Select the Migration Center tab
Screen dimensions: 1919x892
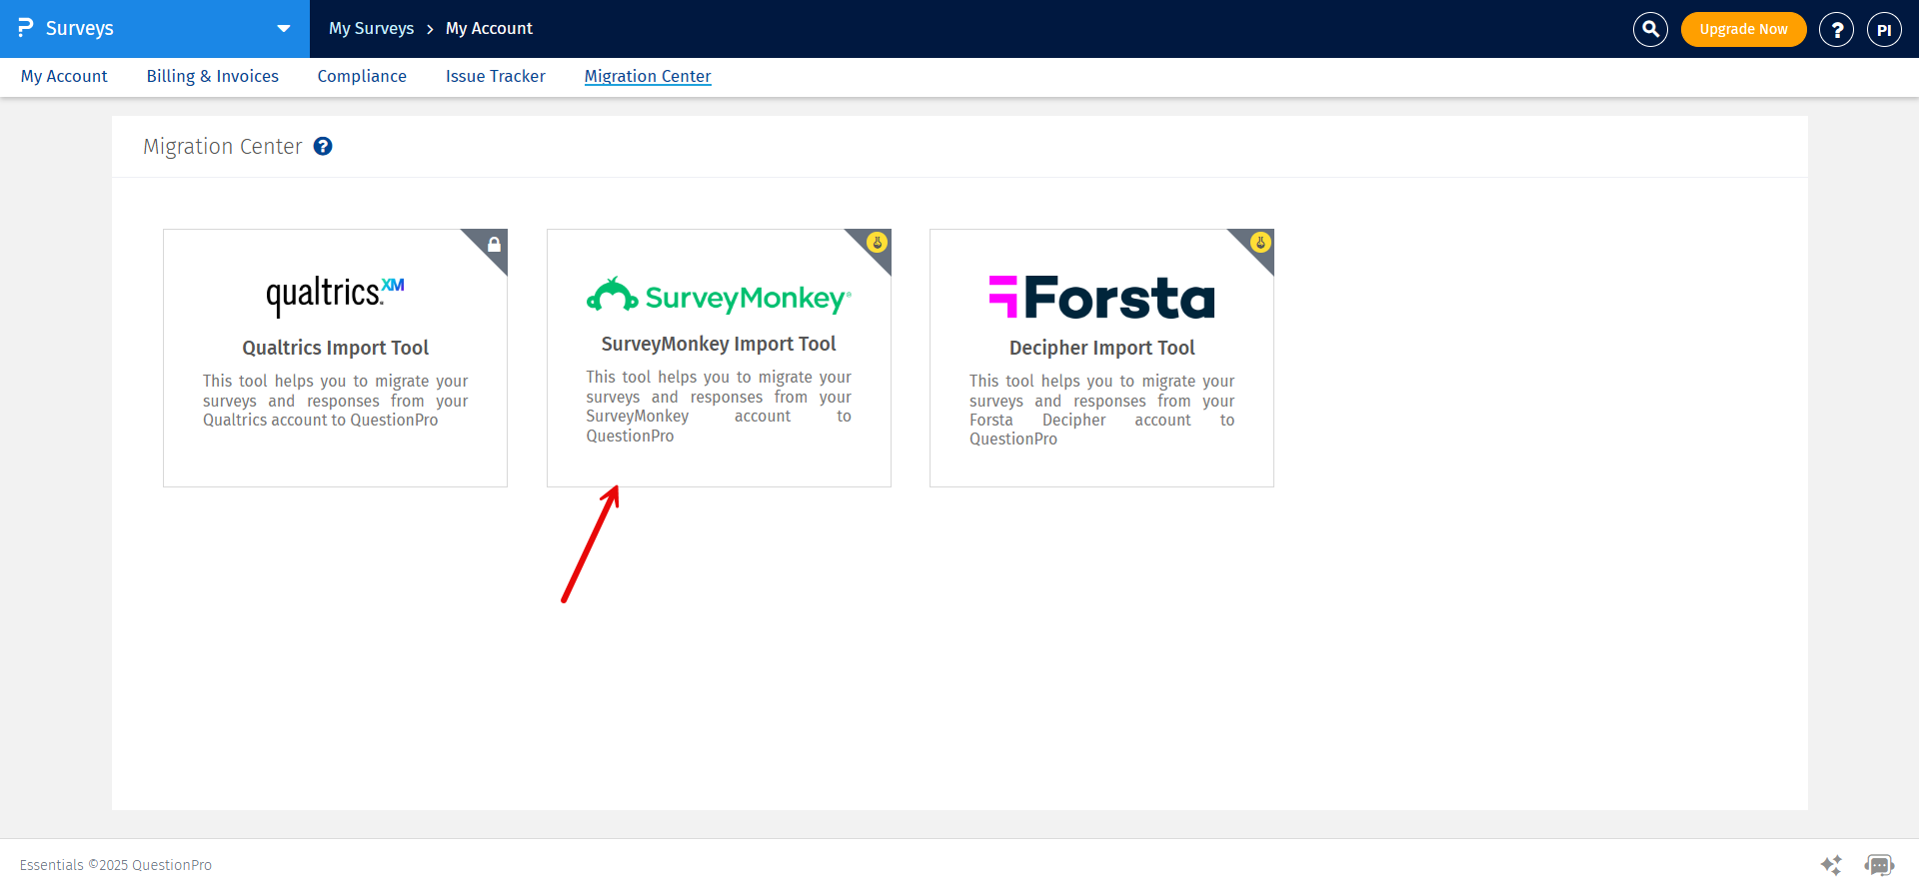pos(648,76)
